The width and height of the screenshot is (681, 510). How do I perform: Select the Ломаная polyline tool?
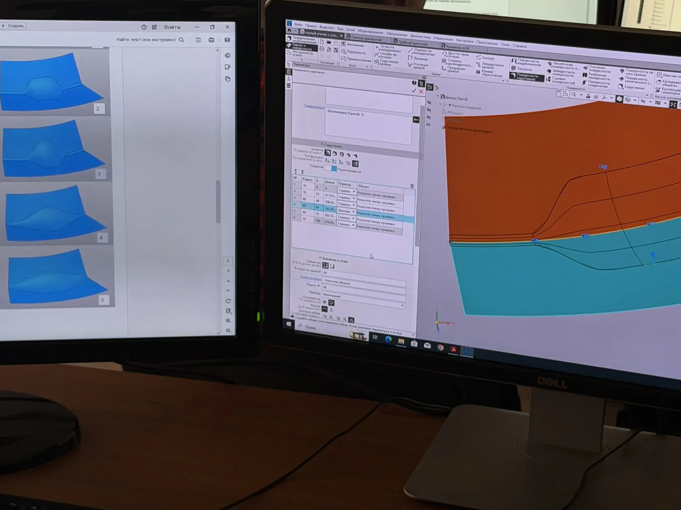[x=418, y=58]
